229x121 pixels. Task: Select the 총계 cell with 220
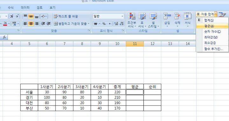(117, 92)
